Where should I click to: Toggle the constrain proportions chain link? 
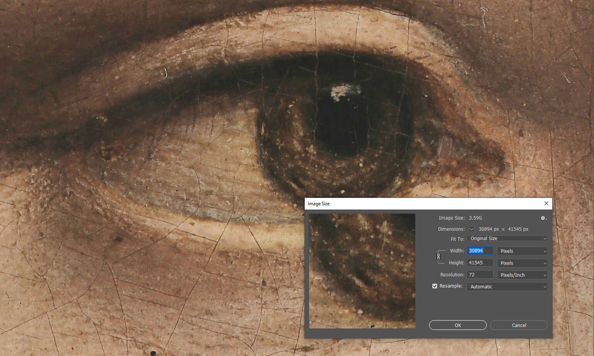pyautogui.click(x=439, y=257)
